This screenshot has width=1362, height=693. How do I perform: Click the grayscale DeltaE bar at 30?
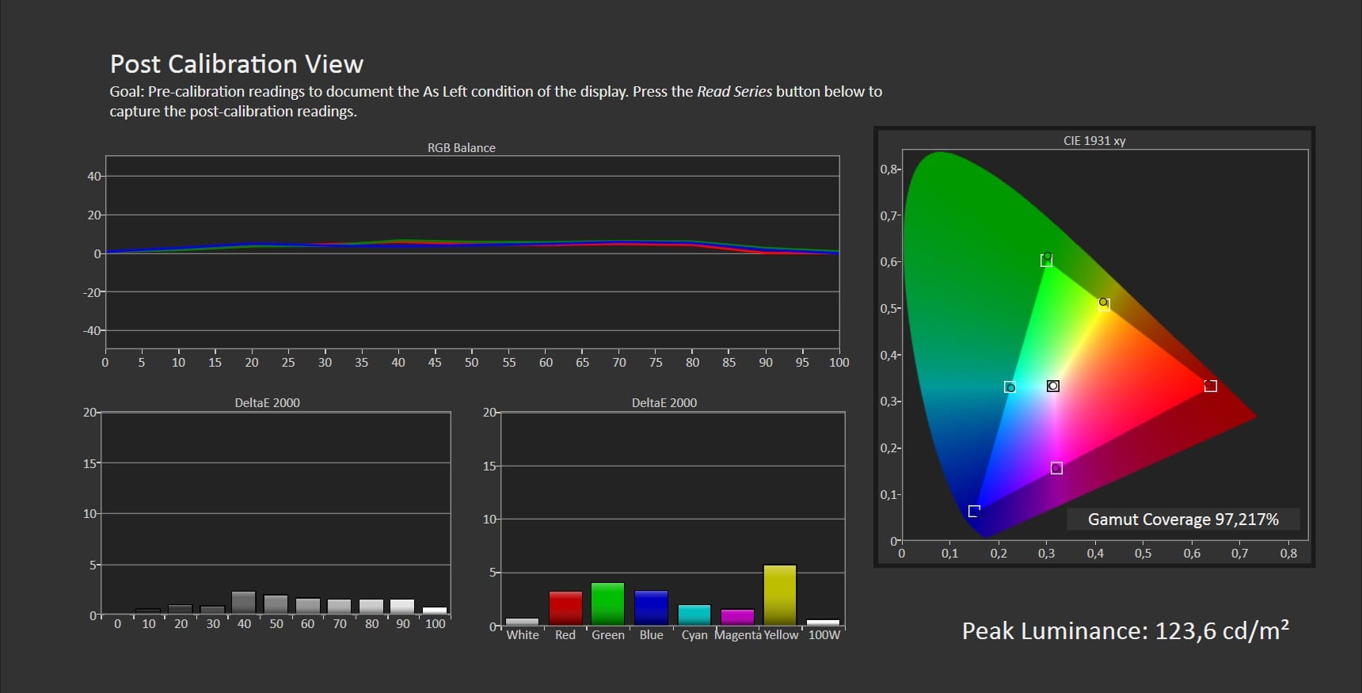click(x=212, y=610)
